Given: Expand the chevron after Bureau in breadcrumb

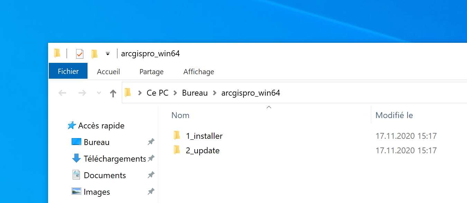Looking at the screenshot, I should click(x=215, y=93).
